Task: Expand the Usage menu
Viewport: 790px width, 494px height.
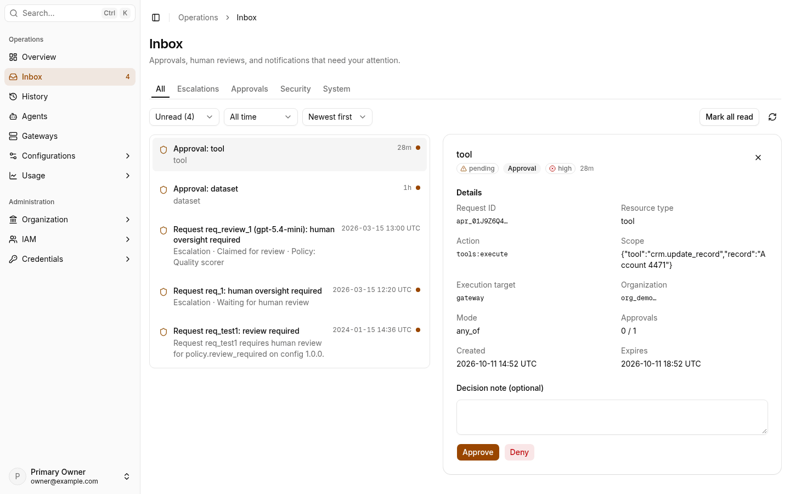Action: 70,176
